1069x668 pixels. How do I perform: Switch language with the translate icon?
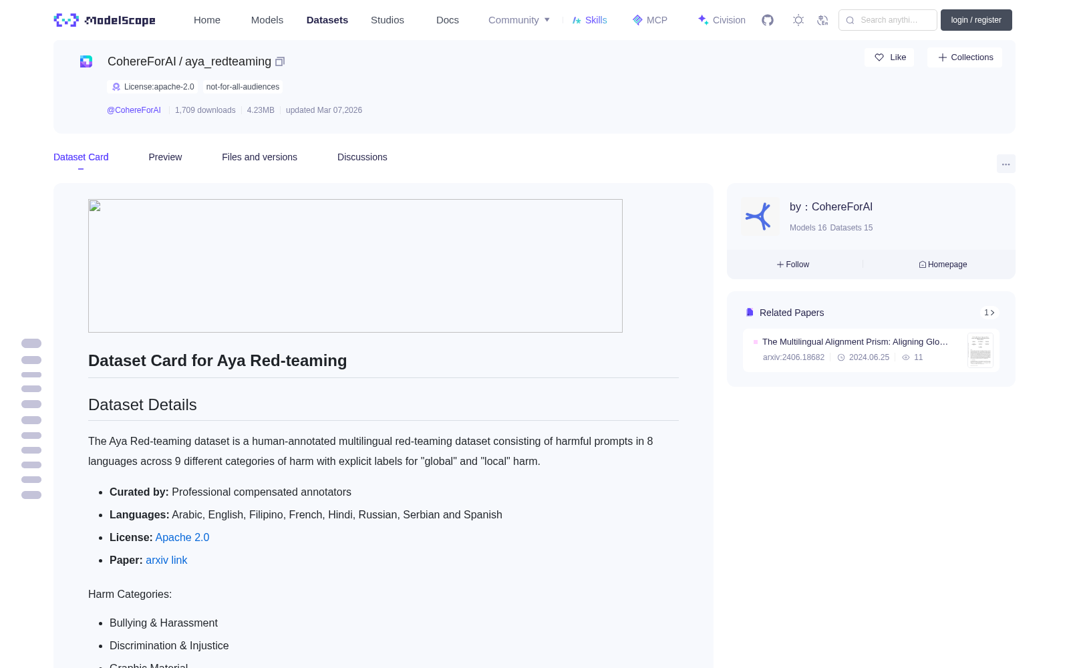click(x=822, y=20)
